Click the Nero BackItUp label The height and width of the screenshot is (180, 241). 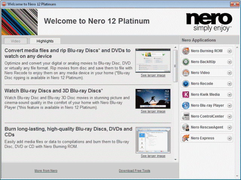tap(203, 62)
